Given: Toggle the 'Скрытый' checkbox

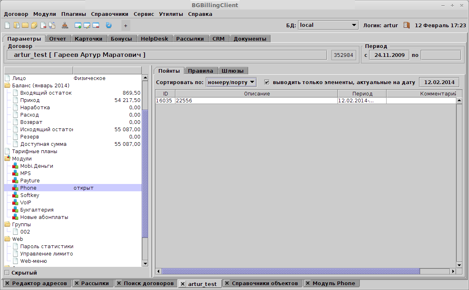Looking at the screenshot, I should (x=7, y=273).
